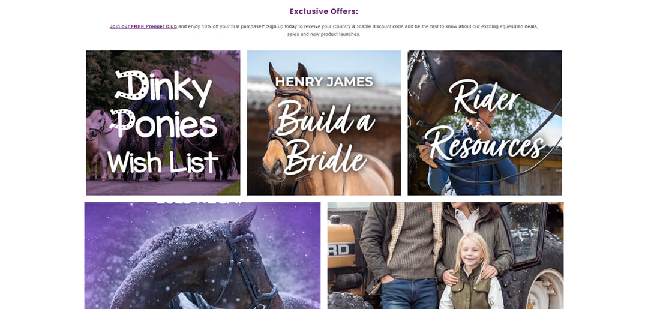Click the Resources script word
648x309 pixels.
point(484,142)
